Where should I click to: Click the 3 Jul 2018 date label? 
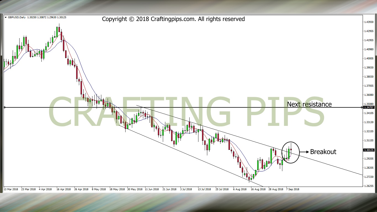(186, 189)
